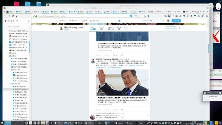This screenshot has height=125, width=222.
Task: Reload the current Twitter page
Action: pos(13,16)
